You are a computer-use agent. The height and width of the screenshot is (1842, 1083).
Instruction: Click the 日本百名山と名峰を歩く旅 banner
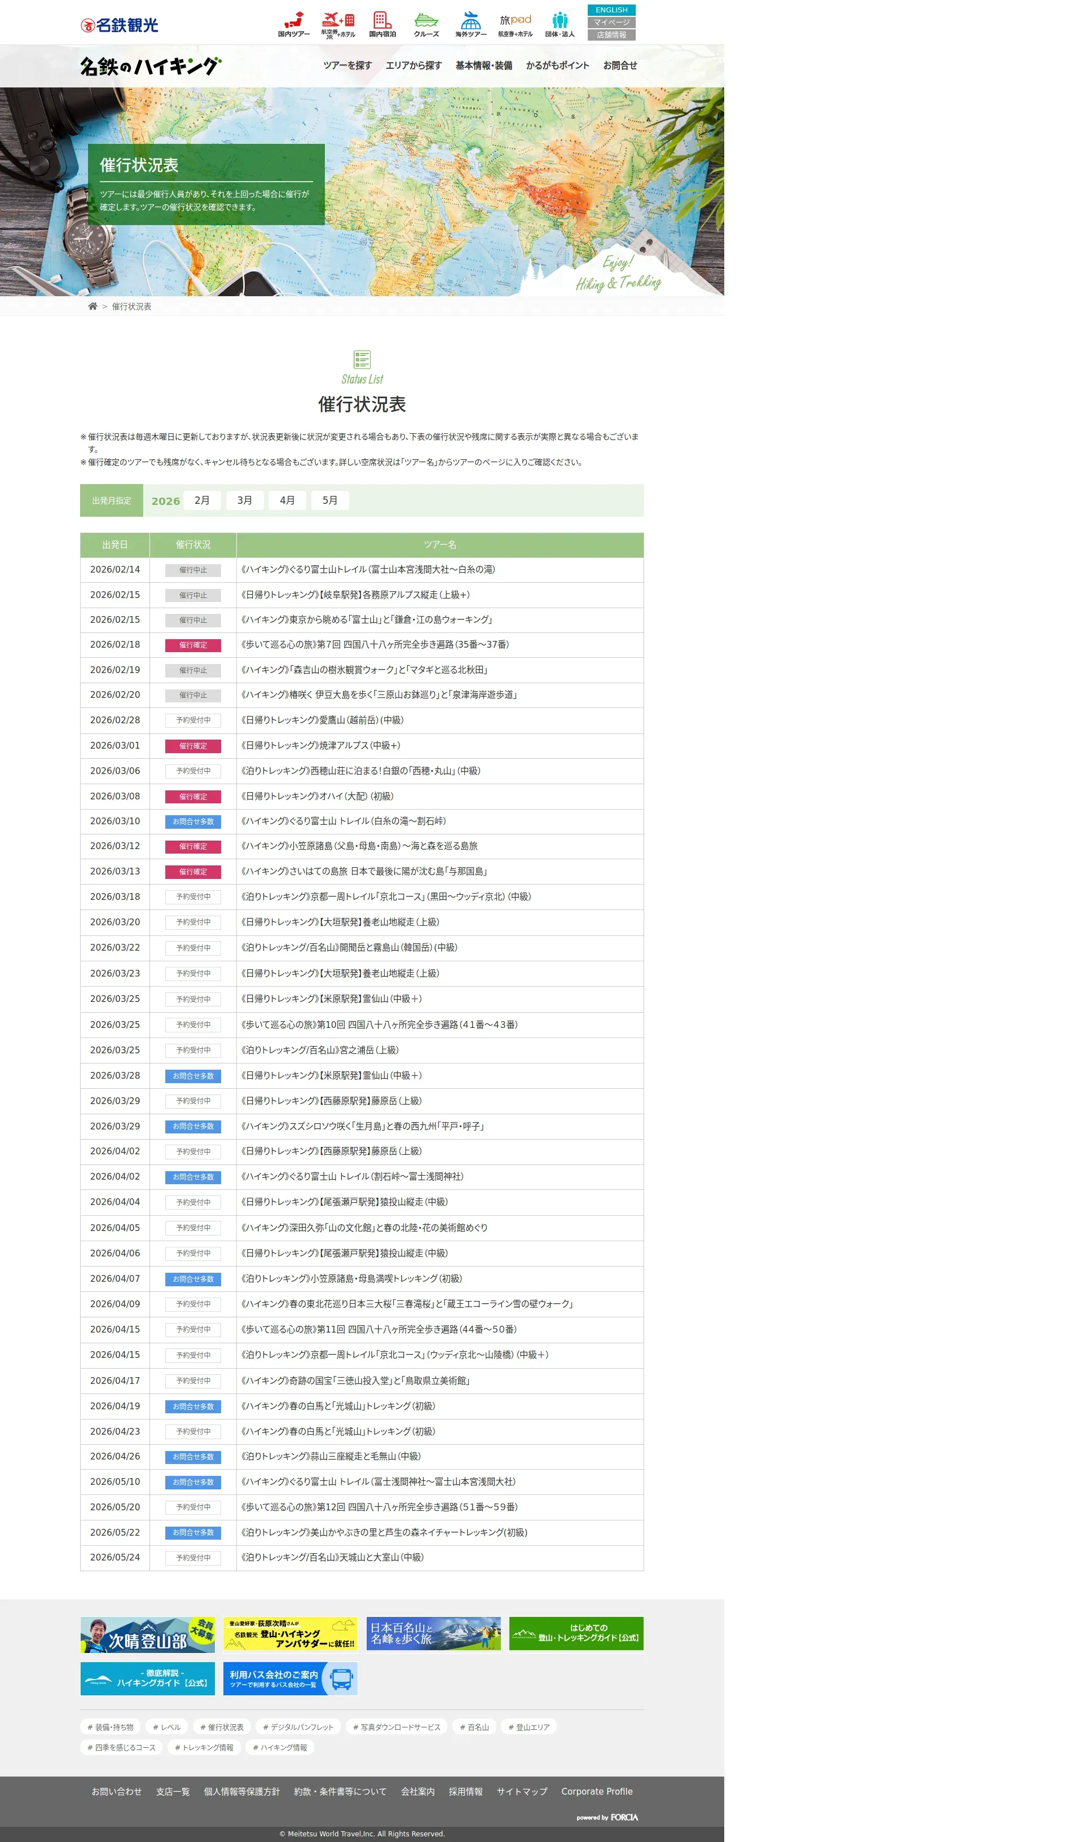point(433,1633)
